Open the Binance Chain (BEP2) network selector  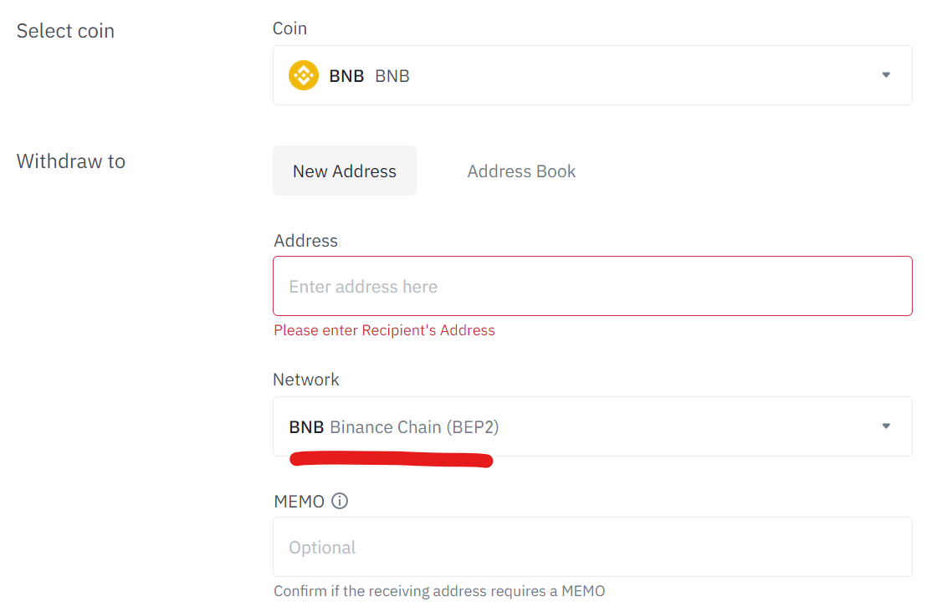[x=414, y=427]
